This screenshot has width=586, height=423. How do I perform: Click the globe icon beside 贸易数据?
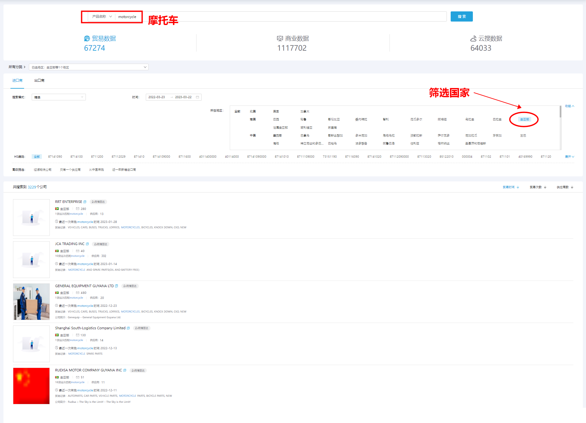coord(87,39)
